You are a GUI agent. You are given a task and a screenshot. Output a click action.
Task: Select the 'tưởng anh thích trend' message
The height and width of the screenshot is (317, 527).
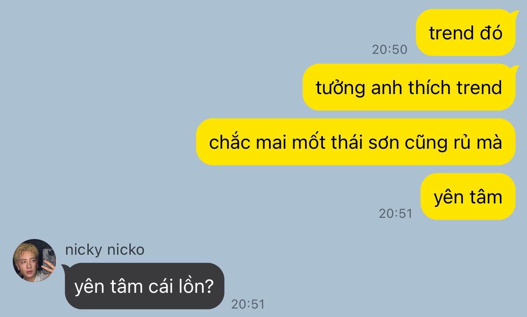[409, 87]
